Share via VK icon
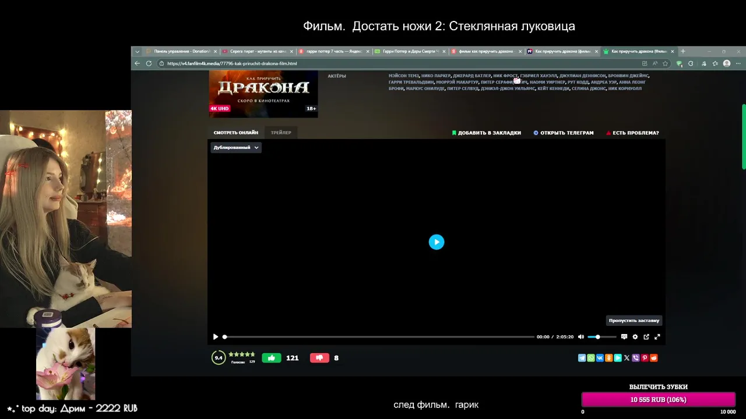The image size is (746, 419). coord(600,358)
